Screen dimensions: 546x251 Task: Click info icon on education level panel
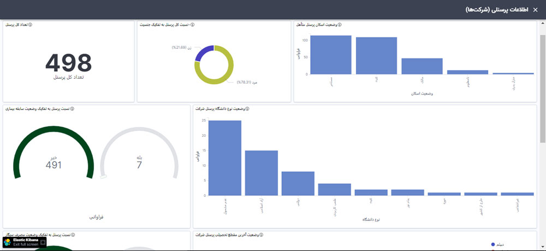pos(262,235)
